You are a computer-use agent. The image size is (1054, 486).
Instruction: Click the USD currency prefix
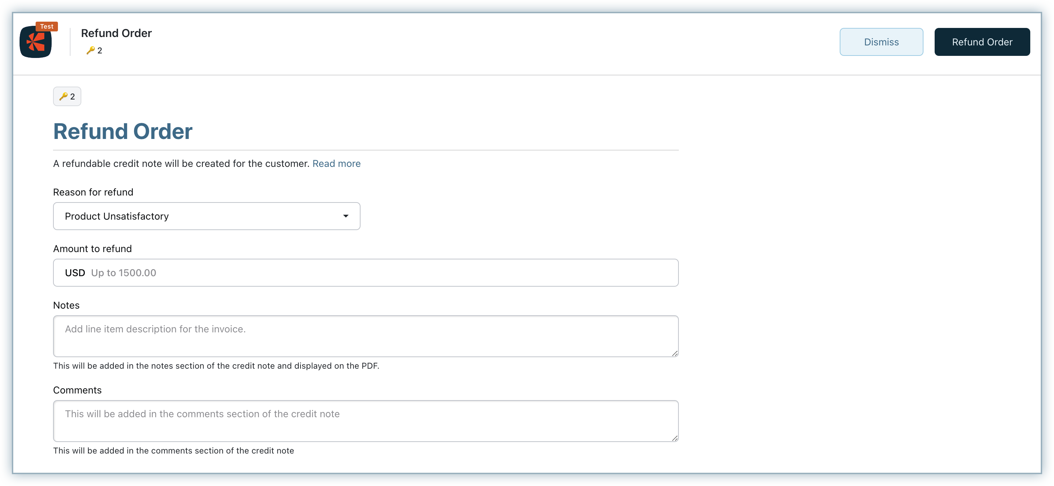75,273
